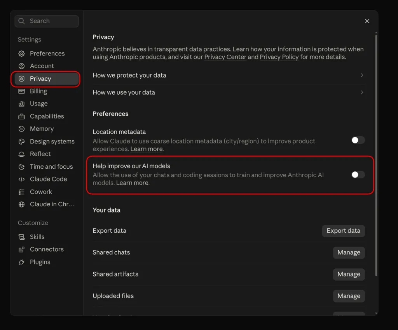
Task: Open Design systems settings
Action: tap(47, 142)
